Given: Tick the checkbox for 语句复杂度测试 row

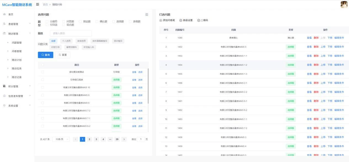Looking at the screenshot, I should (x=42, y=72).
